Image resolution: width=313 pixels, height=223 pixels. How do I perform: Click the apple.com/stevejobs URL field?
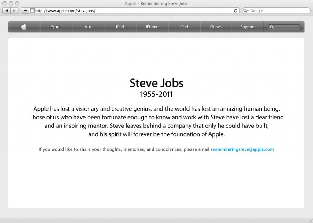tap(135, 11)
